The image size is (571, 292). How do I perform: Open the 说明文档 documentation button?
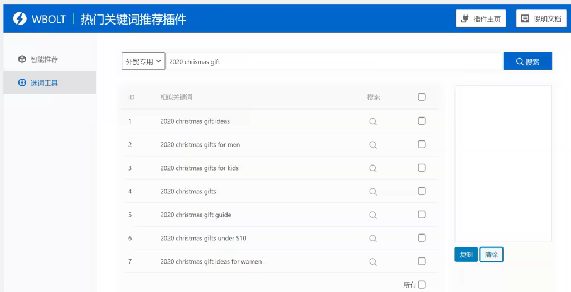[541, 18]
